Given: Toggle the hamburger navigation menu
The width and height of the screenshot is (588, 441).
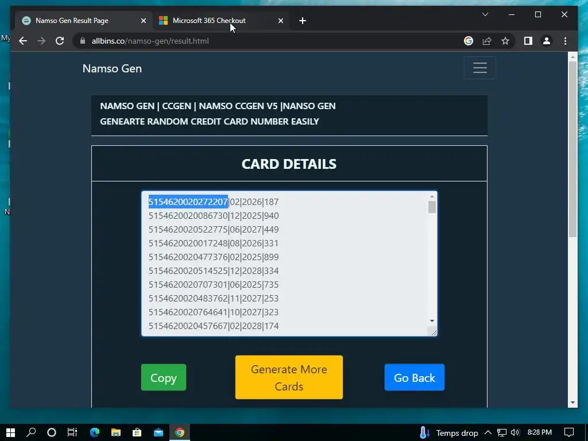Looking at the screenshot, I should tap(479, 68).
